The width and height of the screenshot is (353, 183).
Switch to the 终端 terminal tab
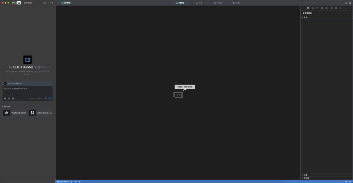pyautogui.click(x=199, y=3)
